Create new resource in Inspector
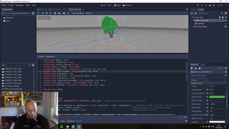This screenshot has height=129, width=229. [192, 68]
